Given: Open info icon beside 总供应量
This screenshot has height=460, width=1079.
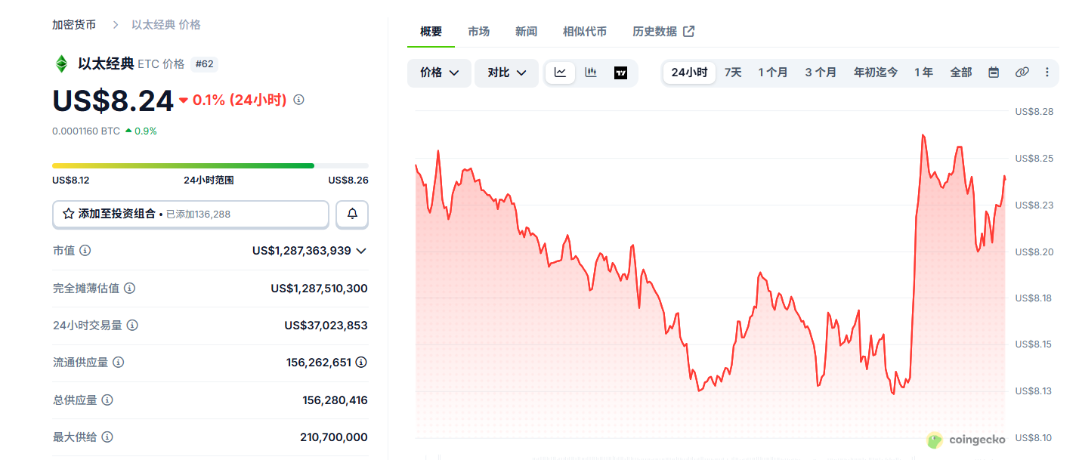Looking at the screenshot, I should (107, 400).
